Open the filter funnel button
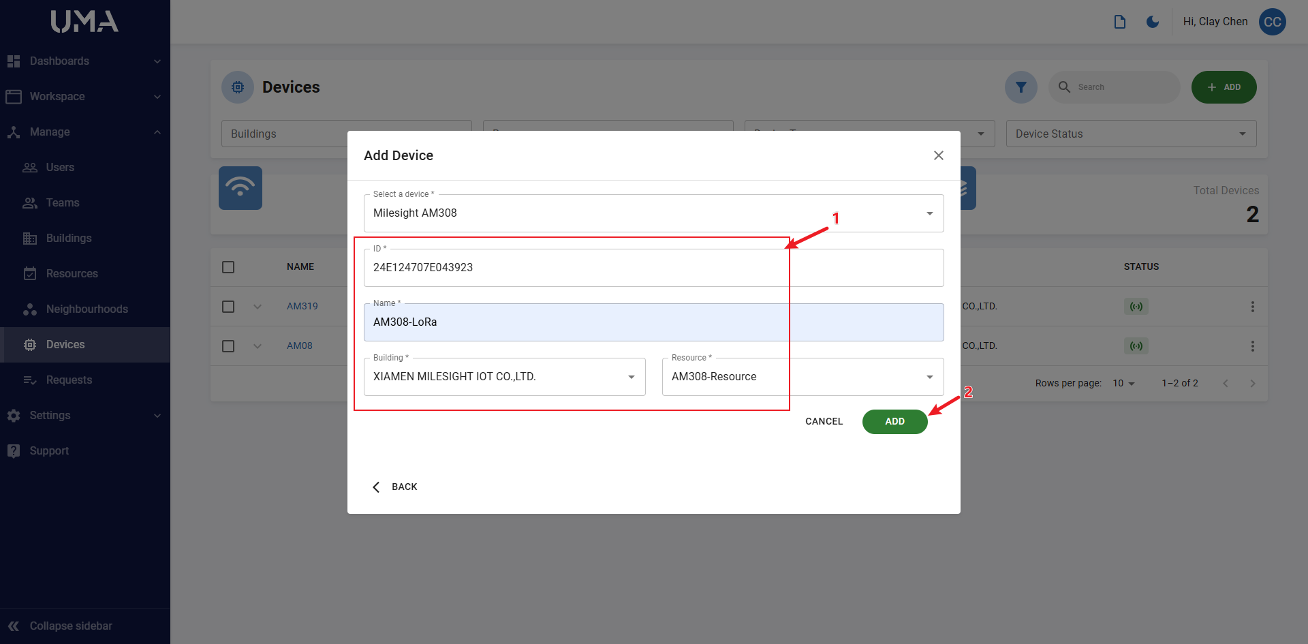Image resolution: width=1308 pixels, height=644 pixels. 1021,87
